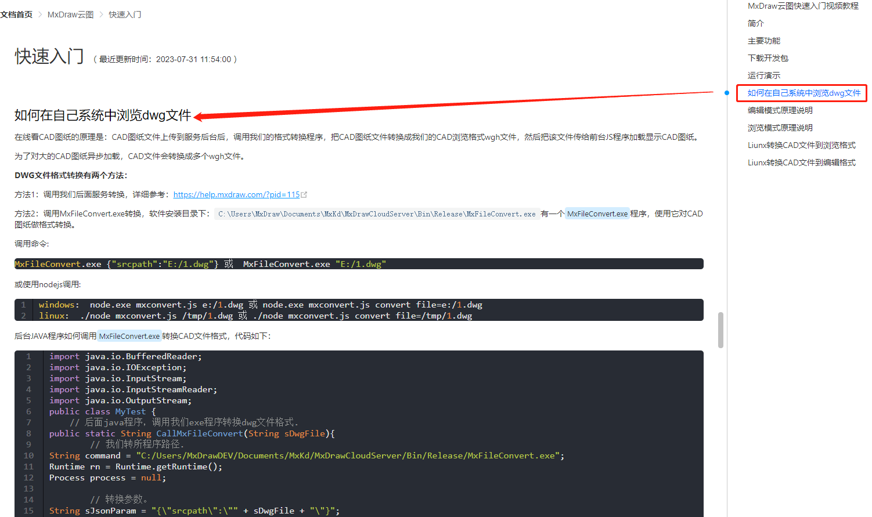
Task: Go to 文档首页 in the breadcrumb
Action: (x=16, y=15)
